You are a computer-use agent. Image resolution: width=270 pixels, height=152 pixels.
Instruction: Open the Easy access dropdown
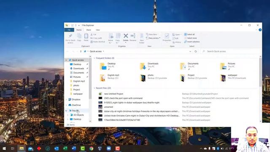(x=153, y=38)
